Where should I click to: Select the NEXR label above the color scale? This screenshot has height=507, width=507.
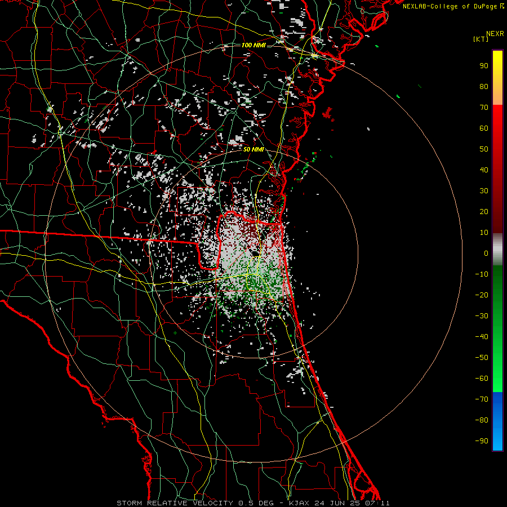pyautogui.click(x=495, y=34)
